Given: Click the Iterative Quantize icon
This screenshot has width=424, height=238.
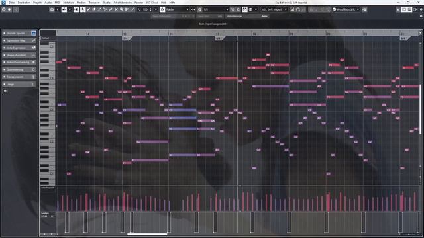Looking at the screenshot, I should [x=233, y=9].
